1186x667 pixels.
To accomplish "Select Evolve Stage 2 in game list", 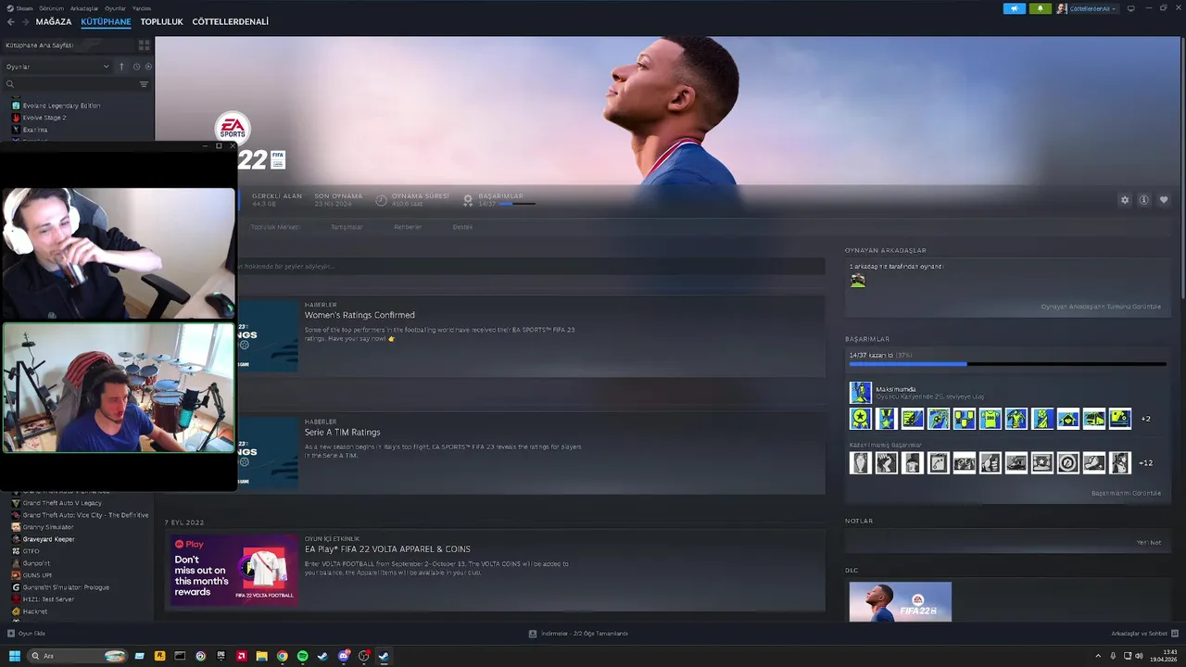I will (x=44, y=118).
